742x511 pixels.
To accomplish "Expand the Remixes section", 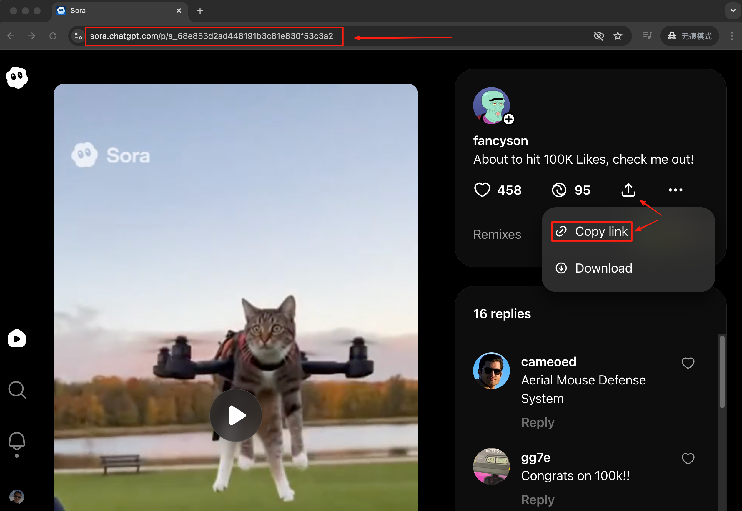I will [497, 234].
